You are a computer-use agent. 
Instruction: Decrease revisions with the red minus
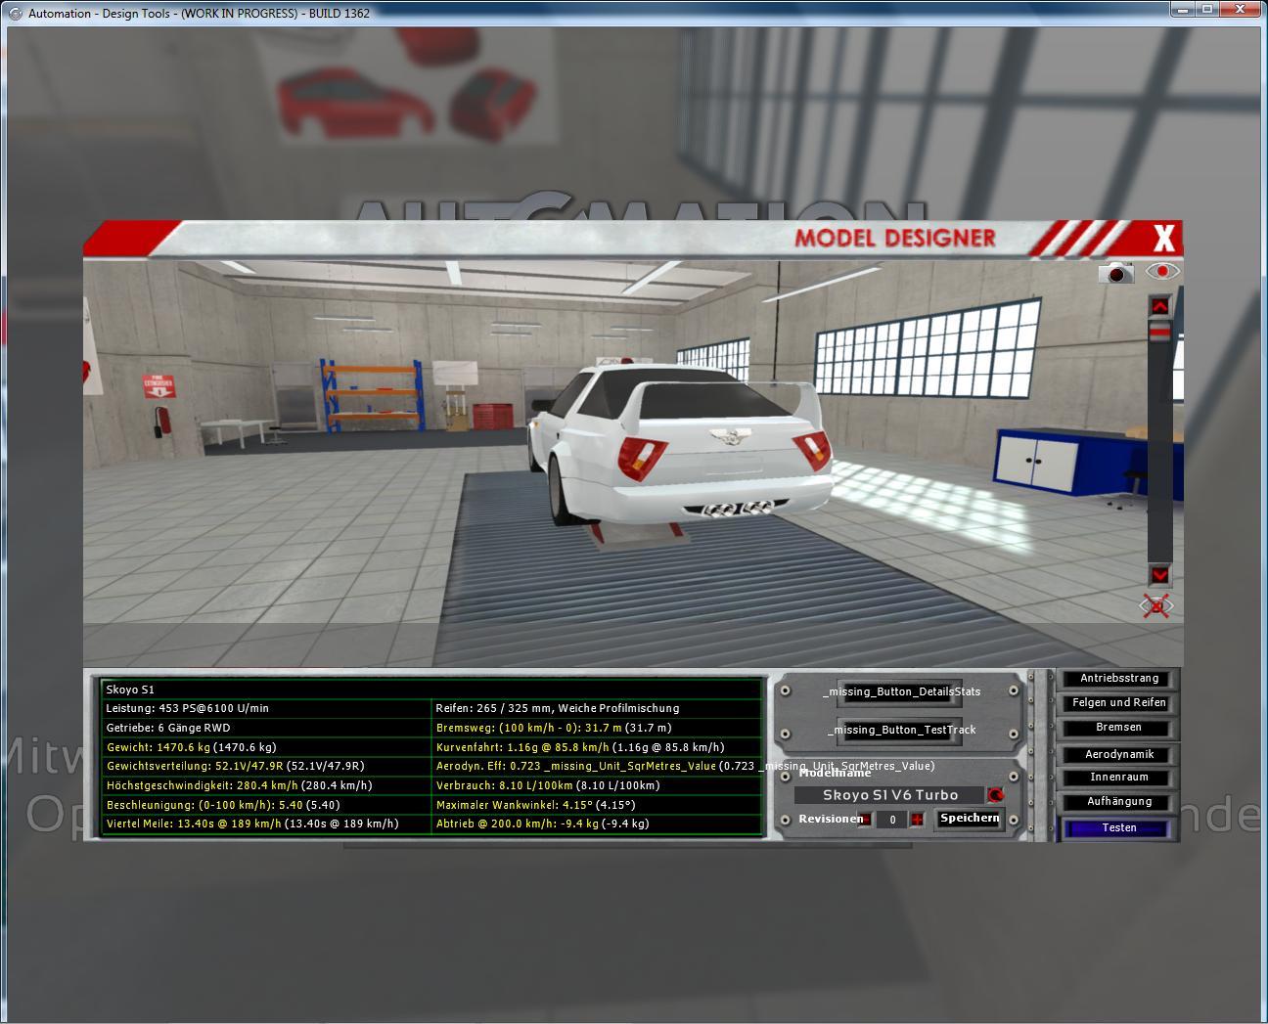(866, 820)
